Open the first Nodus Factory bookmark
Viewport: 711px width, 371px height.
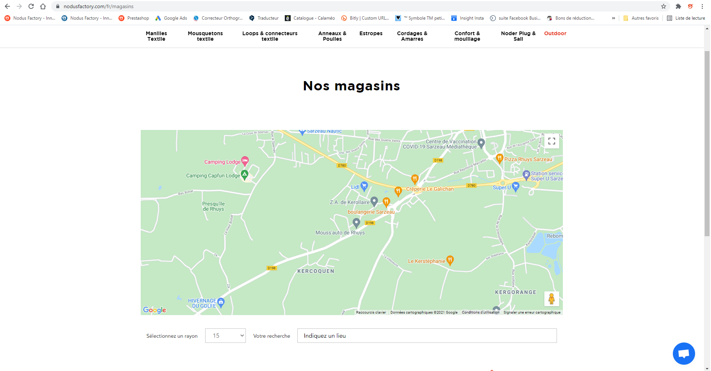[30, 18]
